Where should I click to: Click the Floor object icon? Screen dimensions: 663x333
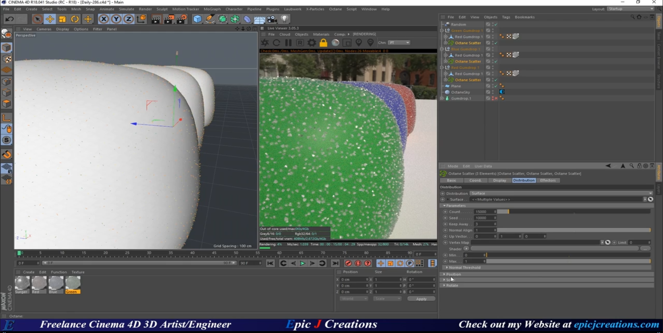[260, 19]
